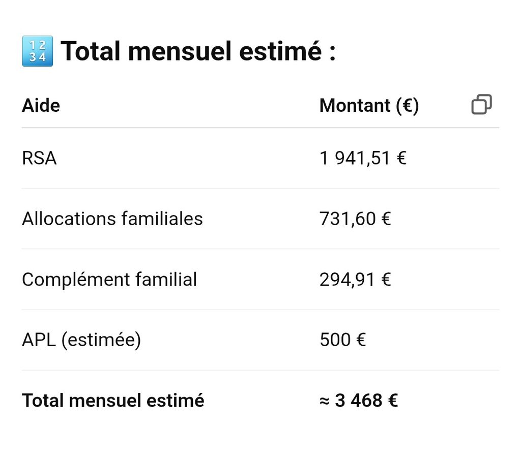Image resolution: width=521 pixels, height=459 pixels.
Task: Click the copy table icon
Action: 481,105
